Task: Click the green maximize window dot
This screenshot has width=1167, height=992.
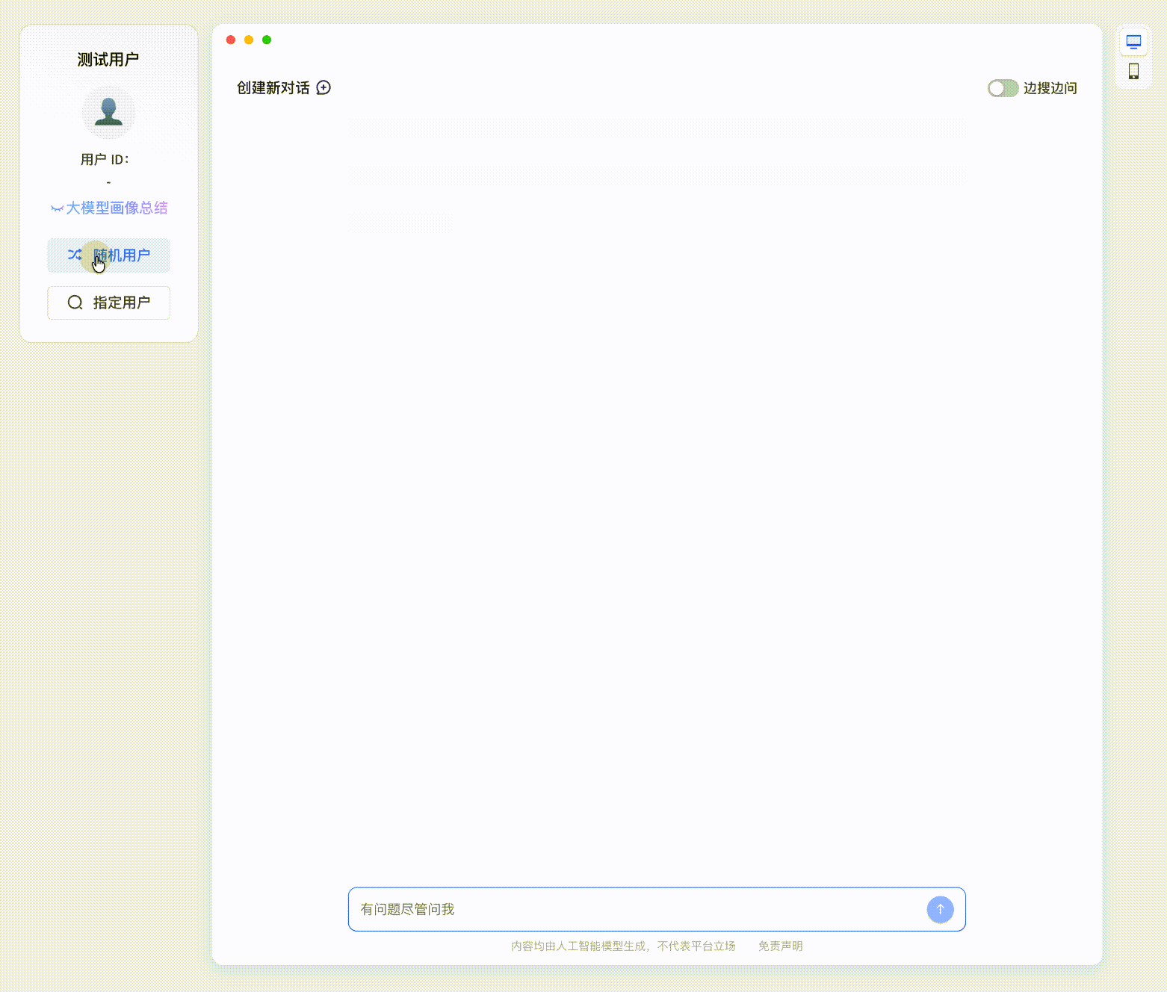Action: click(x=267, y=40)
